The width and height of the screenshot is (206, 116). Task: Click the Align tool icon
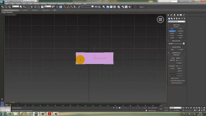(99, 7)
